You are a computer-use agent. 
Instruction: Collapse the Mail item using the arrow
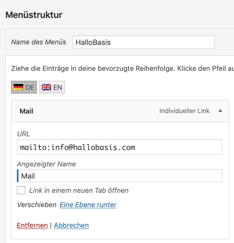coord(220,111)
